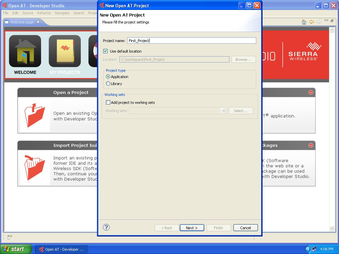Close the Welcome page tab
The height and width of the screenshot is (254, 339).
(x=38, y=22)
